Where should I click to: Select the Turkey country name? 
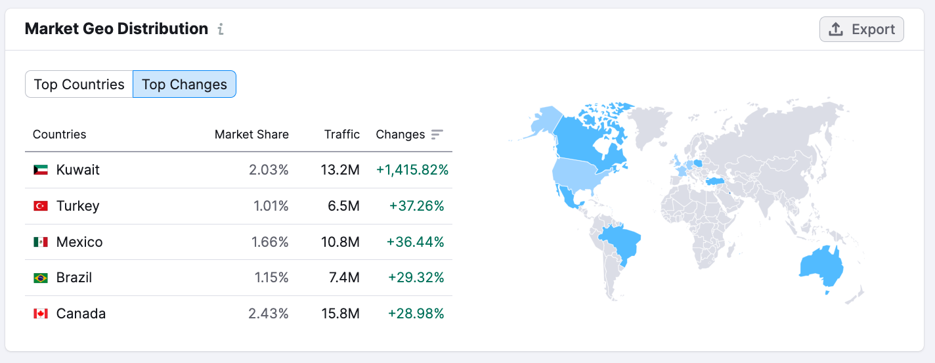click(x=78, y=206)
